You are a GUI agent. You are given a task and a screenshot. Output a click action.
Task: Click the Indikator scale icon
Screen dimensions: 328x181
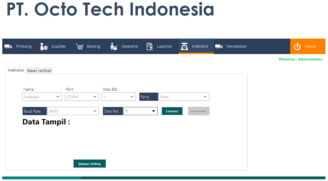coord(184,46)
